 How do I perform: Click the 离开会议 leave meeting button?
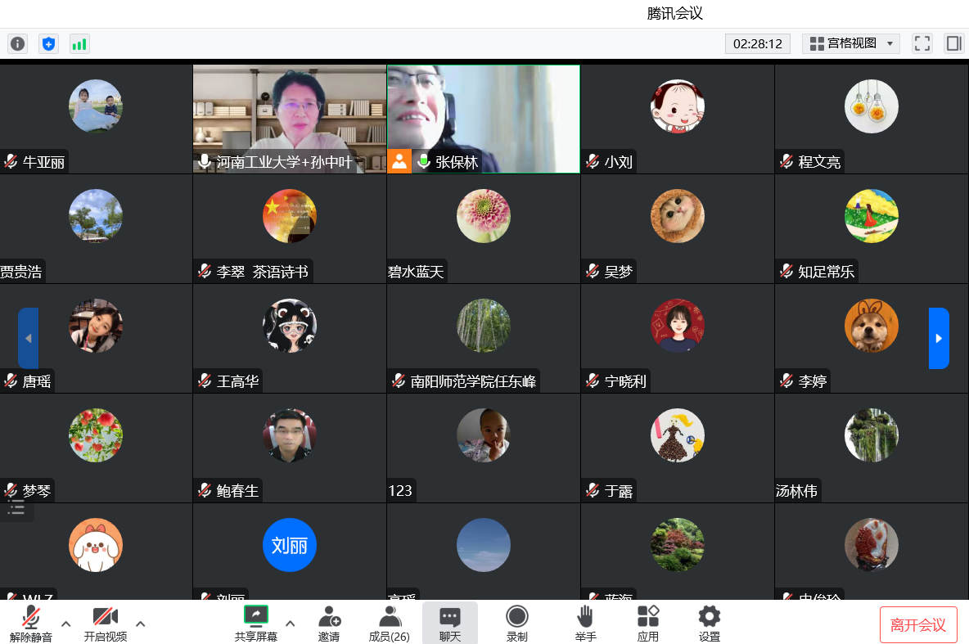918,625
